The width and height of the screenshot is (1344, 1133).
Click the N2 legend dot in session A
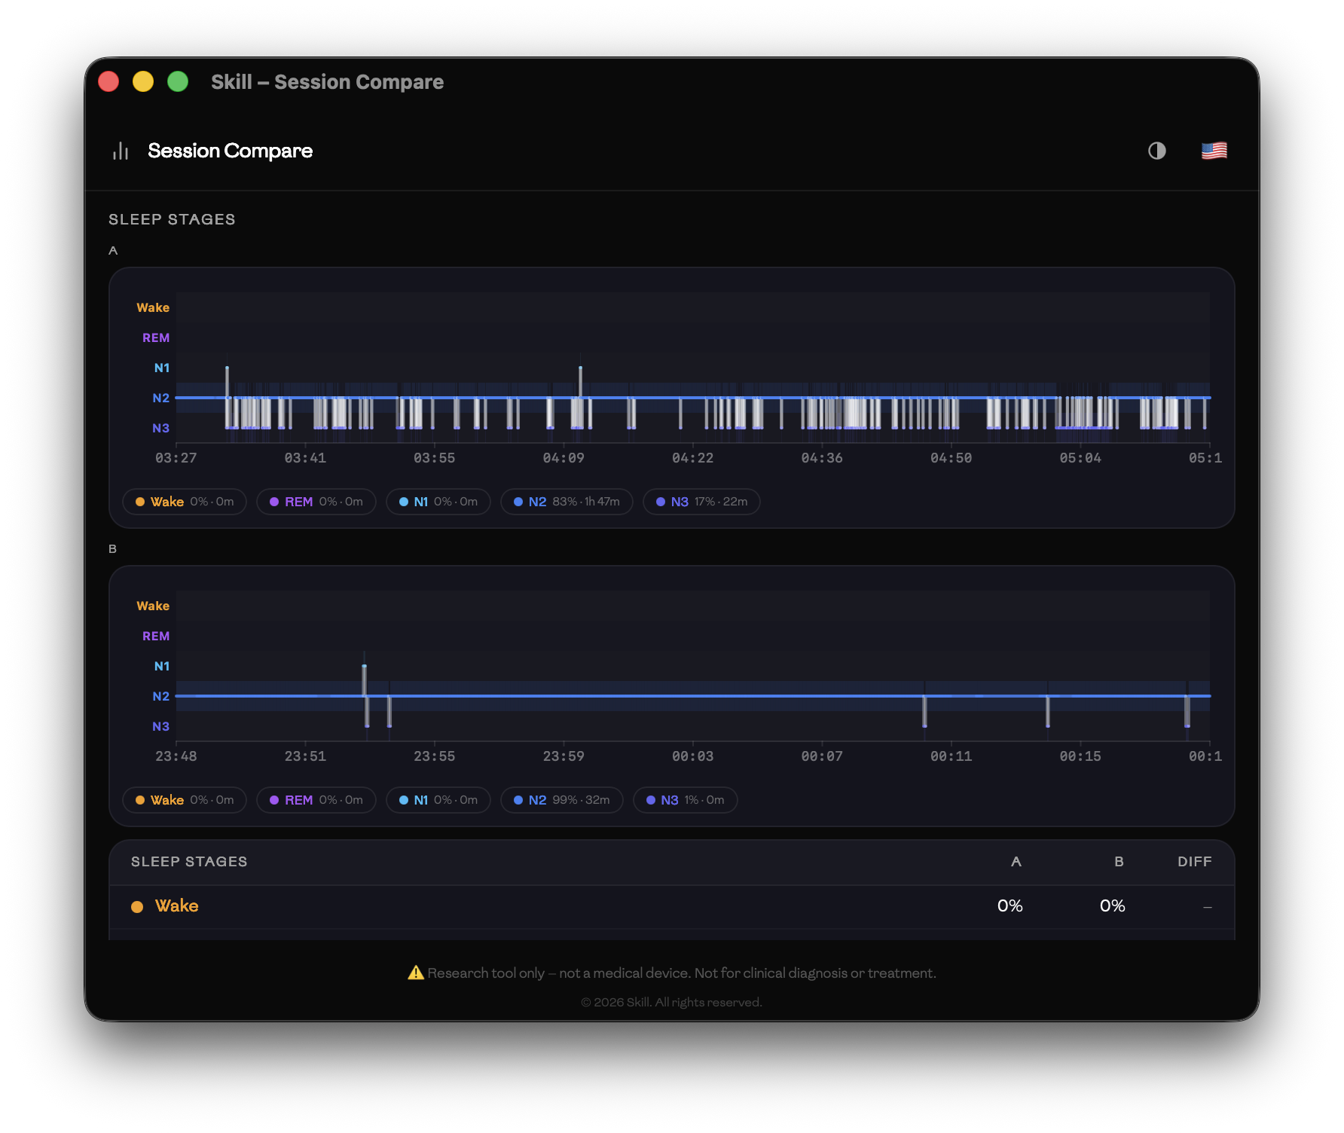point(518,501)
